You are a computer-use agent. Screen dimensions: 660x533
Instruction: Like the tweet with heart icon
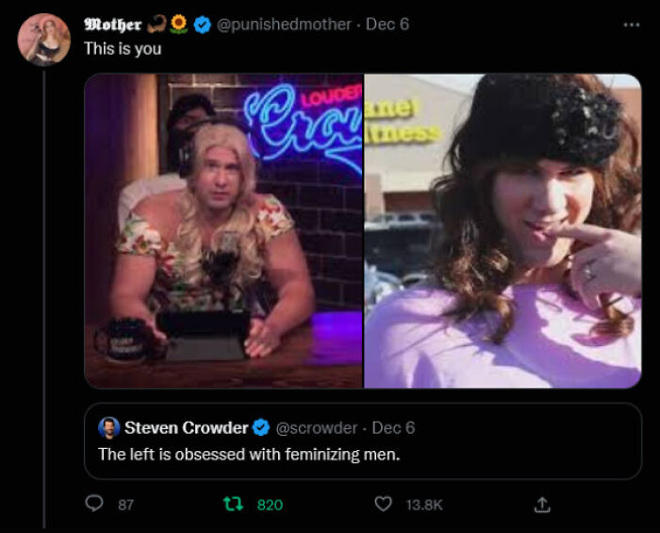tap(383, 505)
